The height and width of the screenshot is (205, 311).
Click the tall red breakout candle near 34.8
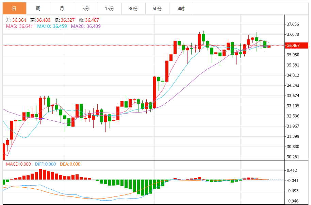coord(155,92)
